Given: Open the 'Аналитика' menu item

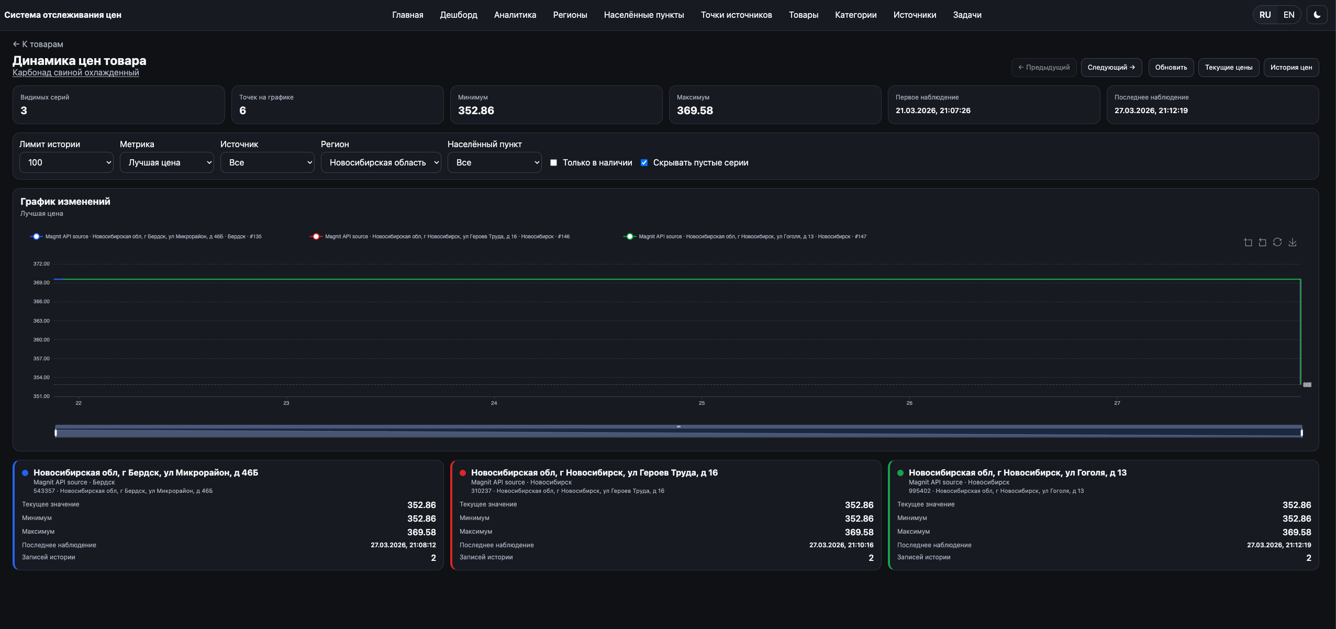Looking at the screenshot, I should click(x=515, y=15).
